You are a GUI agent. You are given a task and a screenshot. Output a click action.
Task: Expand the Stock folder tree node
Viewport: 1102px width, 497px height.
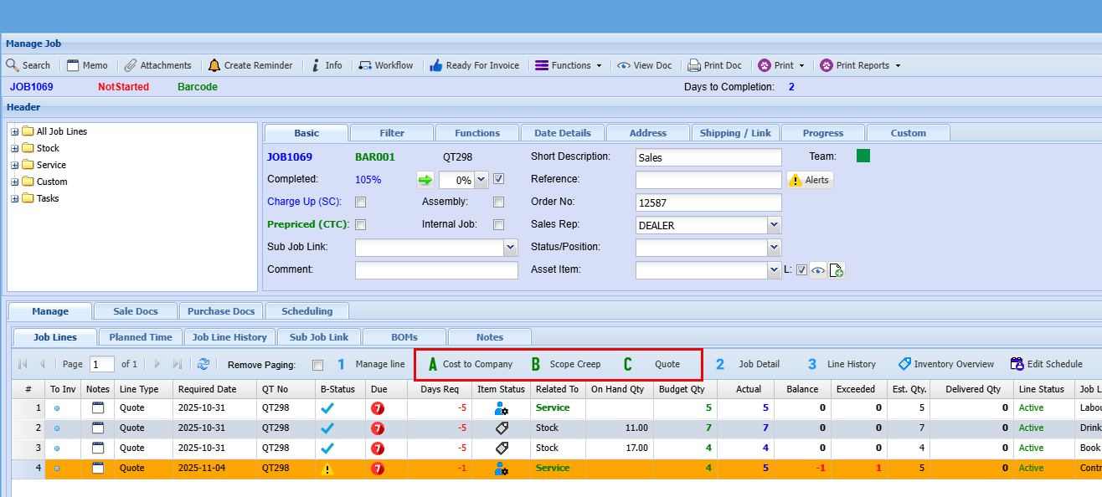(x=15, y=148)
